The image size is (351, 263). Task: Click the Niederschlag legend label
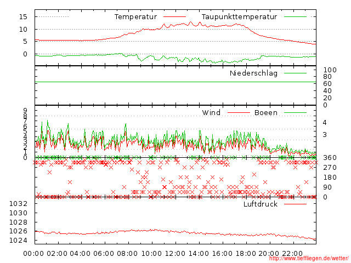point(253,73)
